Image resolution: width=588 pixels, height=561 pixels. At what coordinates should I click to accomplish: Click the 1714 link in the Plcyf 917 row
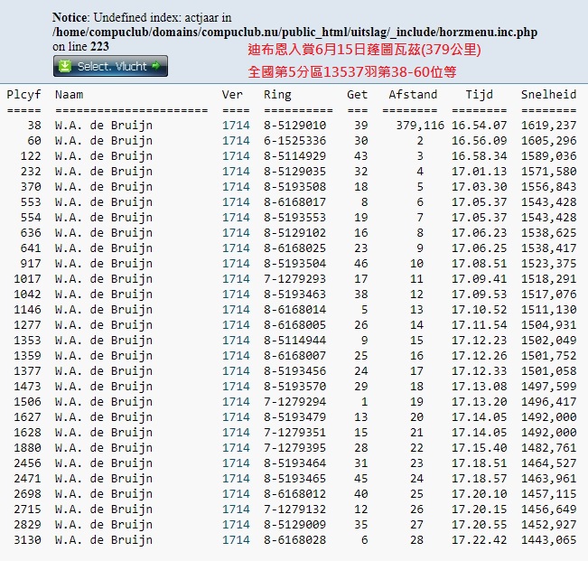[x=236, y=264]
